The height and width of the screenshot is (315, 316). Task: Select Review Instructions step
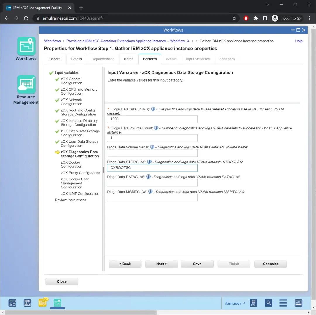70,200
